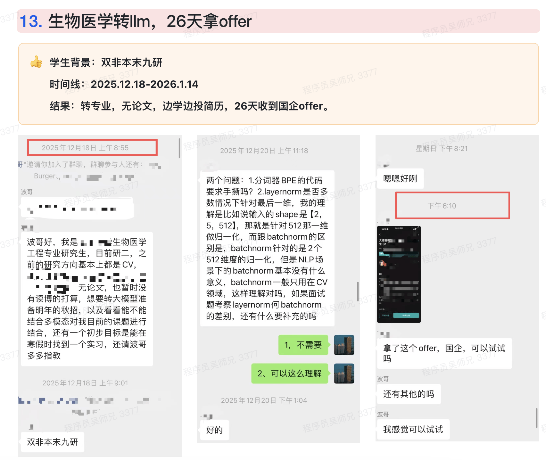
Task: Click the thumbs-up emoji beside 学生背景
Action: click(x=36, y=62)
